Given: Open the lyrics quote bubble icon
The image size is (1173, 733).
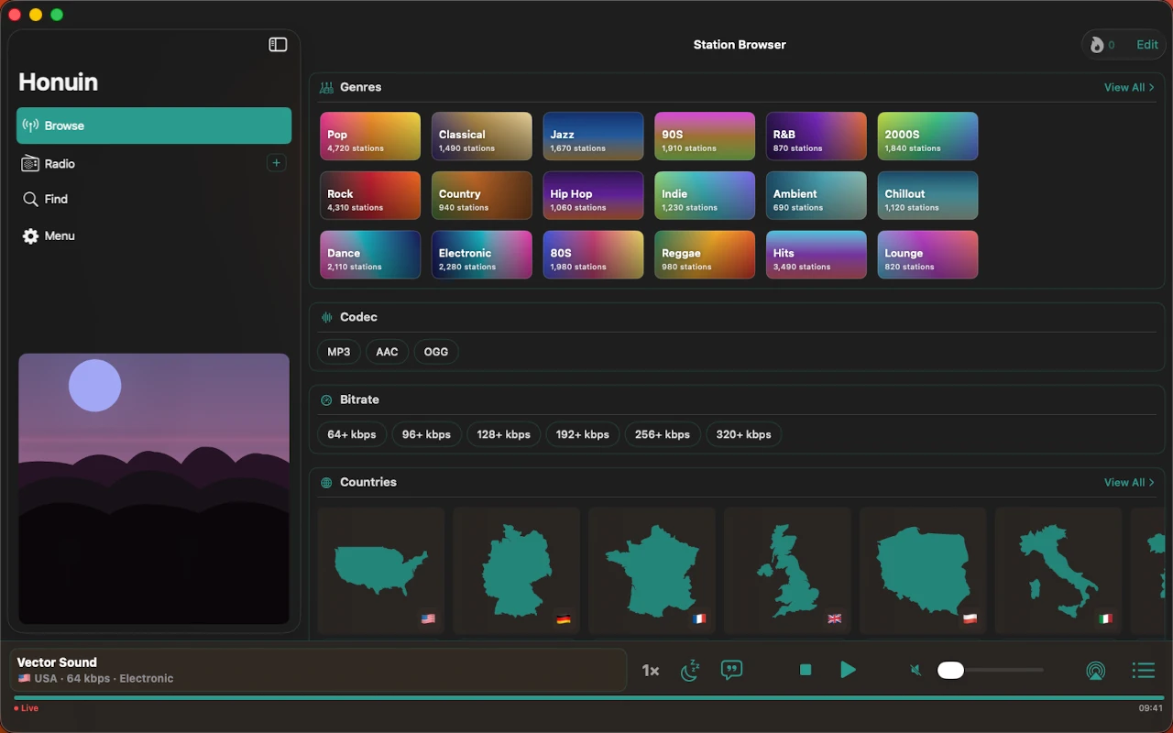Looking at the screenshot, I should click(731, 670).
